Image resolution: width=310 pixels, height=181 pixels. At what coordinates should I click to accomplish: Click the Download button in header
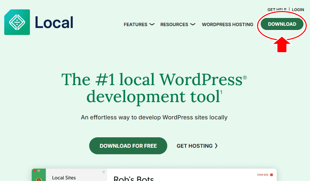pos(282,24)
